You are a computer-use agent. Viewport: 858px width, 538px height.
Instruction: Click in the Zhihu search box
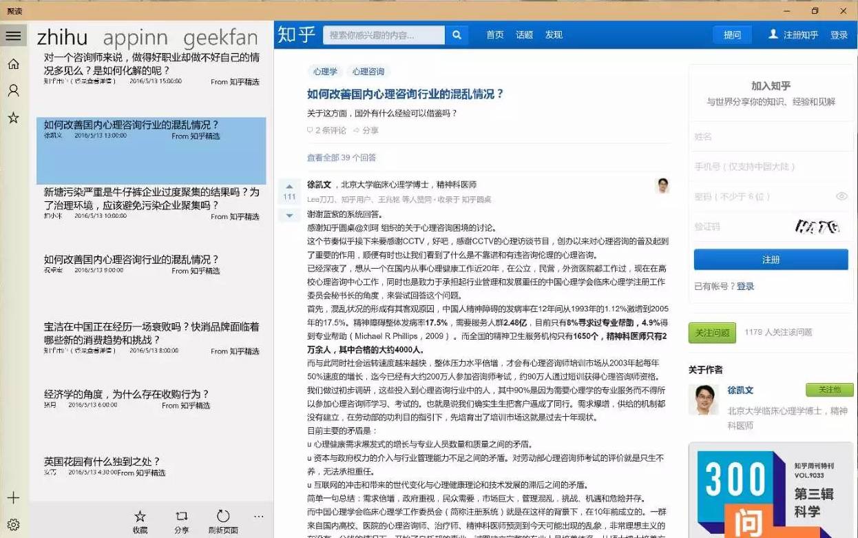(384, 35)
